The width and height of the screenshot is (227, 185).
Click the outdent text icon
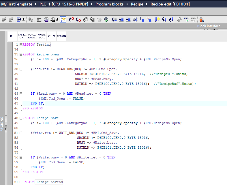click(128, 20)
